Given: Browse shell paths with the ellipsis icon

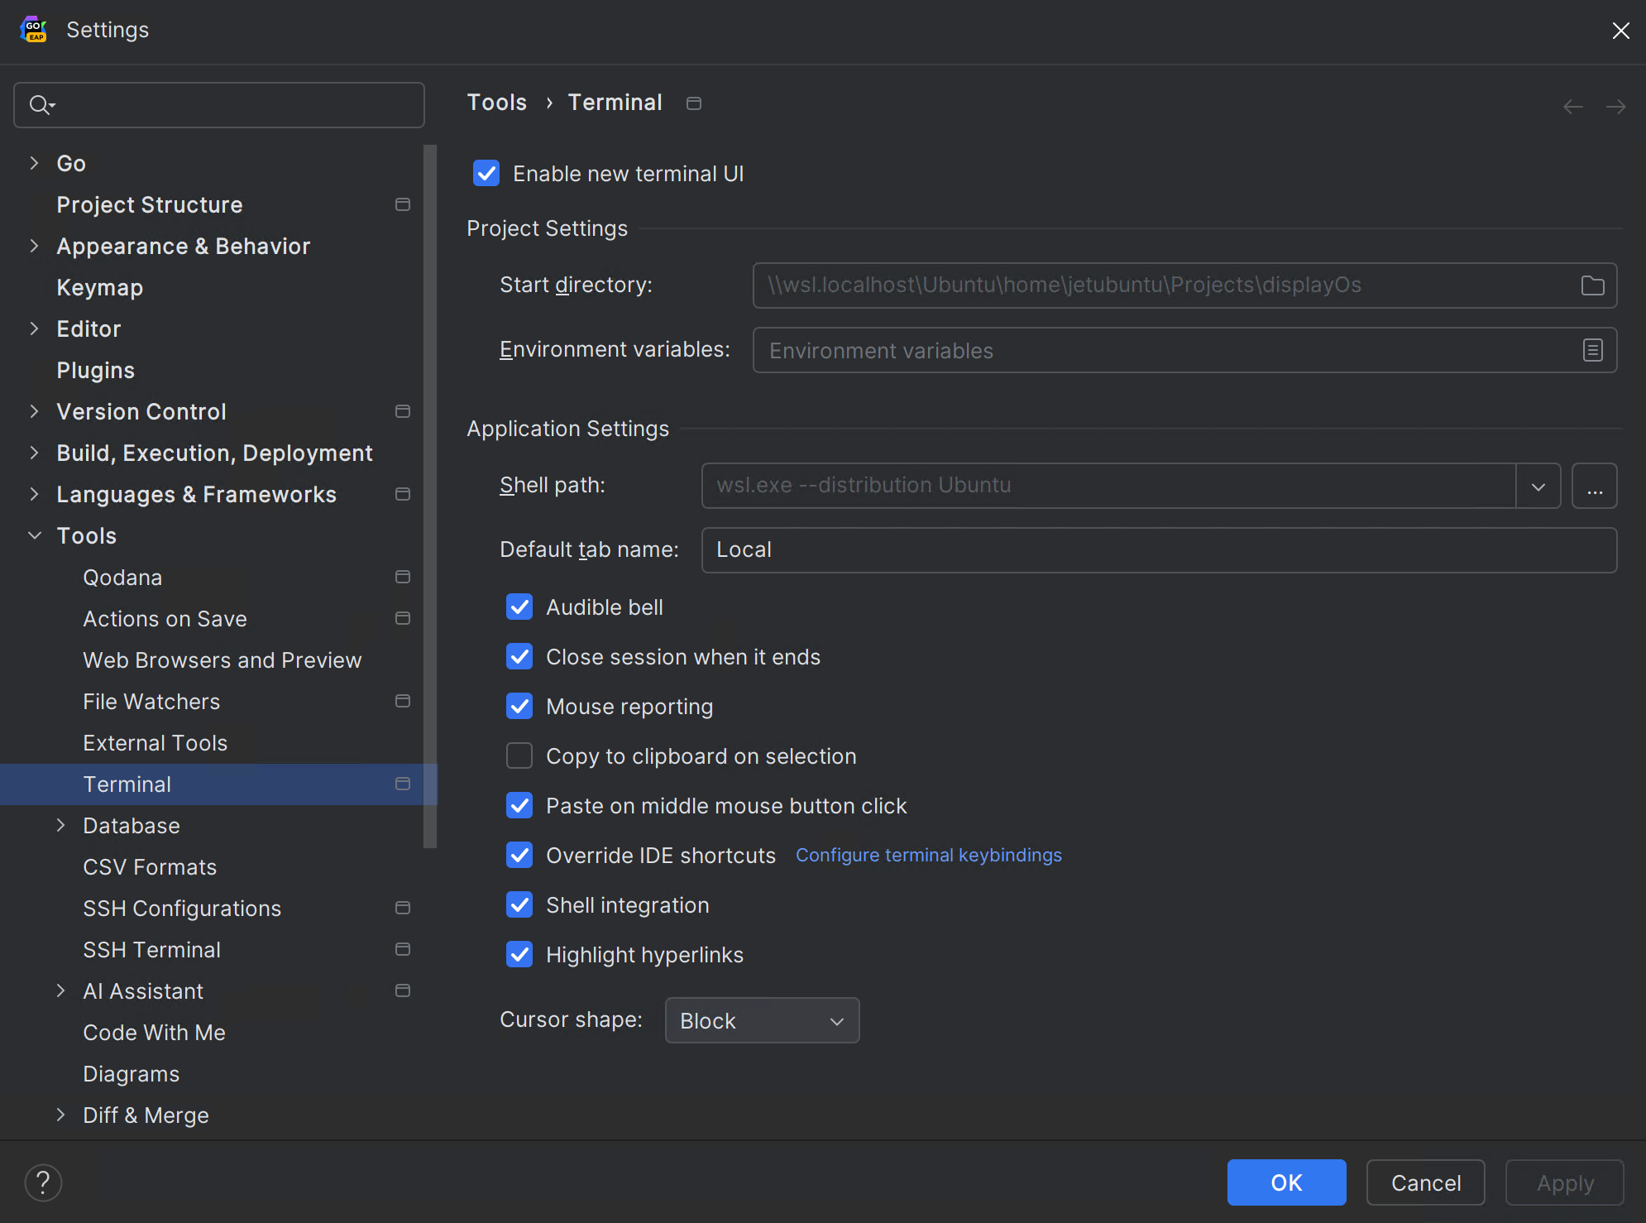Looking at the screenshot, I should click(1595, 486).
